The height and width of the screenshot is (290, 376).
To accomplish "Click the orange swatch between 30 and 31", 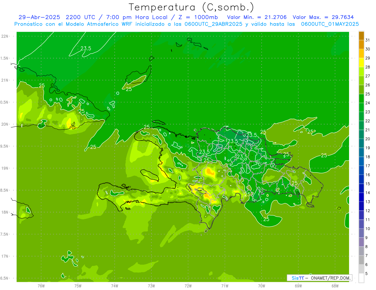I will click(x=361, y=45).
